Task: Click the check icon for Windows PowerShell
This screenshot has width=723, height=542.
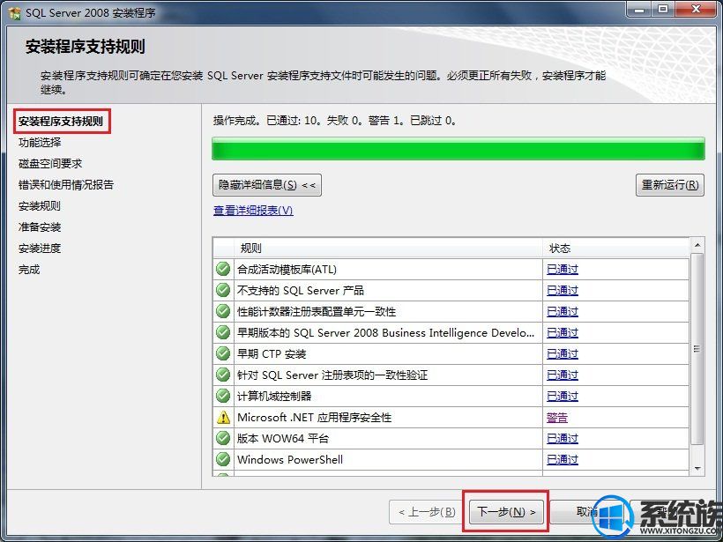Action: 223,459
